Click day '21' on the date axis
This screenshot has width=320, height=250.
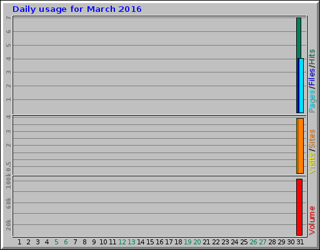point(206,242)
